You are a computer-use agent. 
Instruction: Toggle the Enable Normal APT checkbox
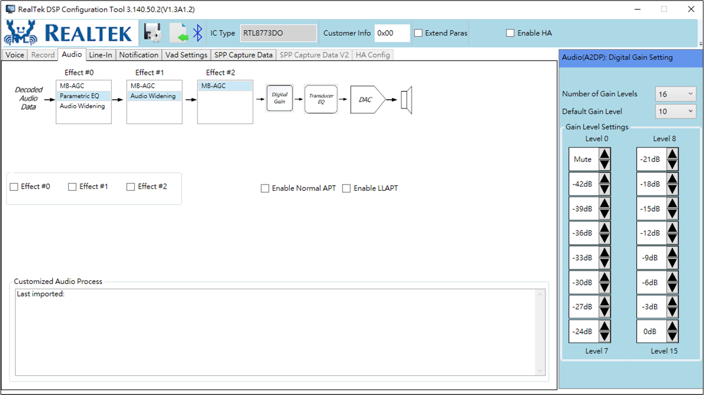[x=265, y=188]
